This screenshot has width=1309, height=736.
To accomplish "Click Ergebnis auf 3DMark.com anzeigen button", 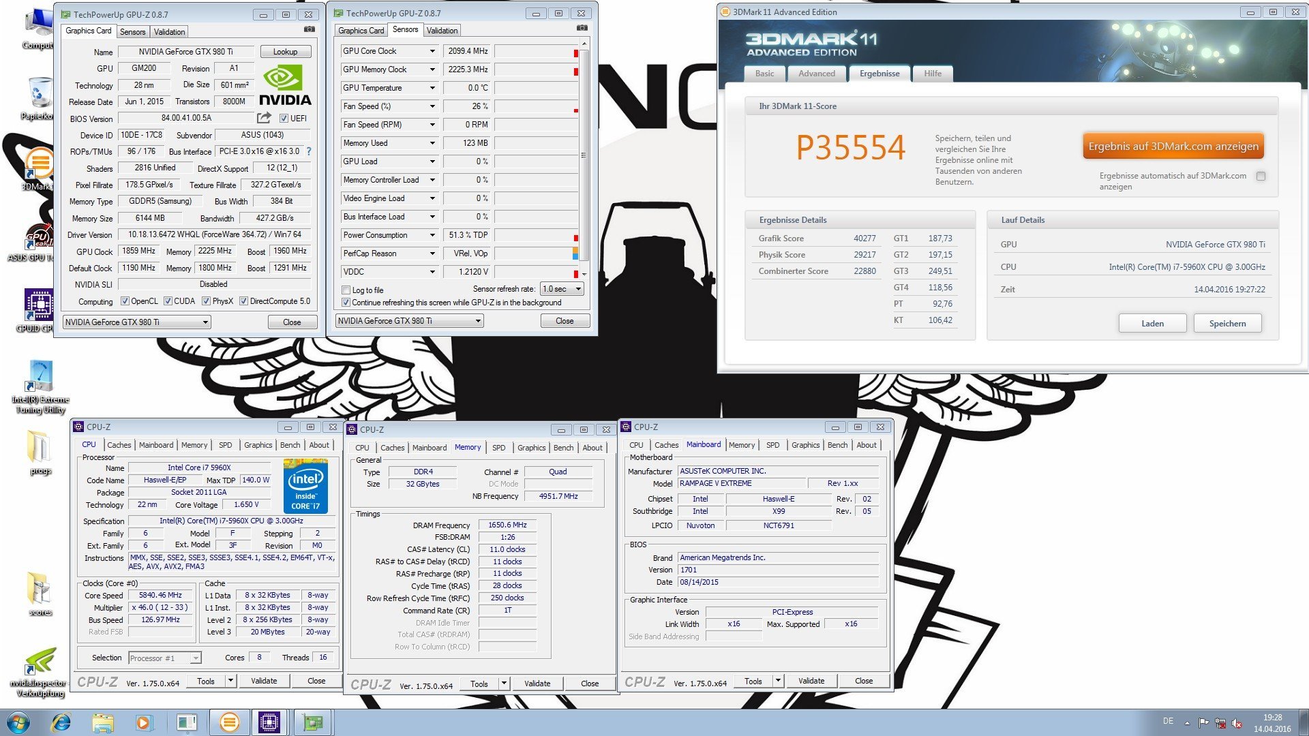I will click(x=1173, y=147).
